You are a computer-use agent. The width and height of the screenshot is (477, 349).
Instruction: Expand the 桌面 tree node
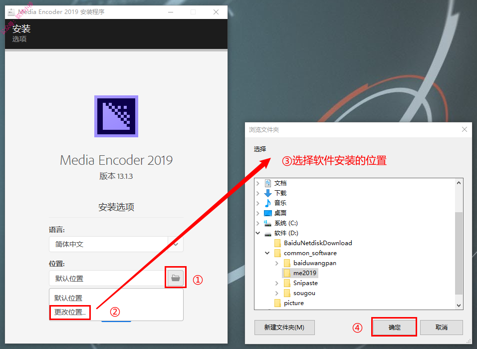(257, 213)
